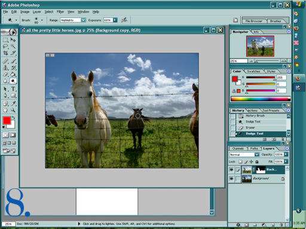306x229 pixels.
Task: Select the Pen tool
Action: click(x=5, y=96)
